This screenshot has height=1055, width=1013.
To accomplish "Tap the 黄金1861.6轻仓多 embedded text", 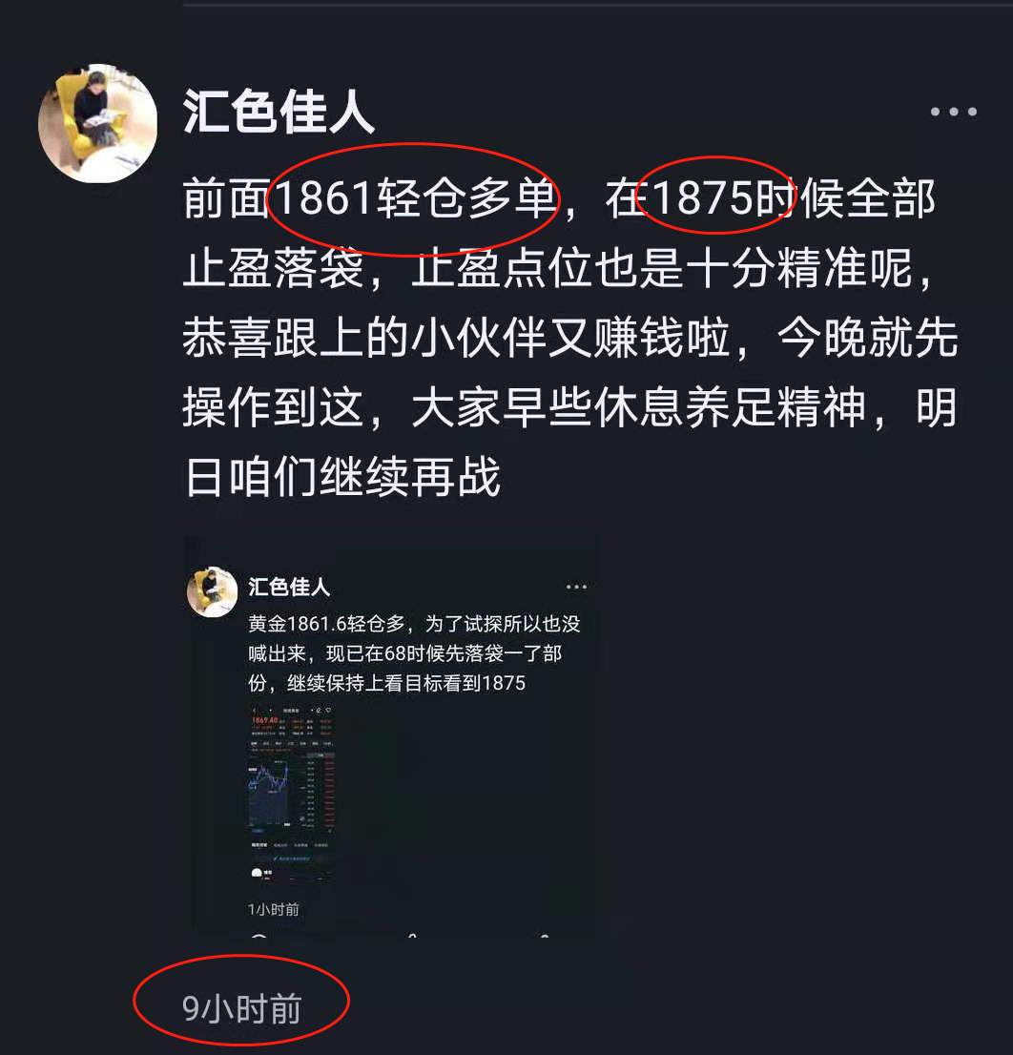I will click(326, 624).
